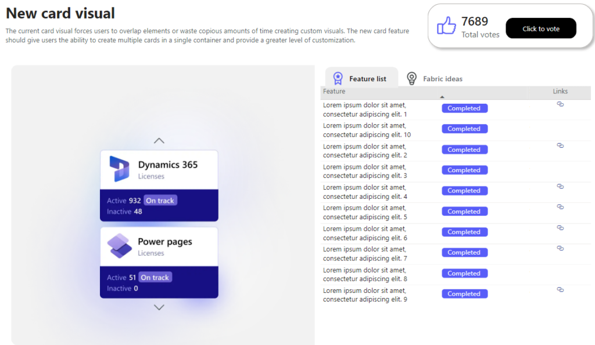
Task: Click Licenses label under Dynamics 365
Action: click(151, 176)
